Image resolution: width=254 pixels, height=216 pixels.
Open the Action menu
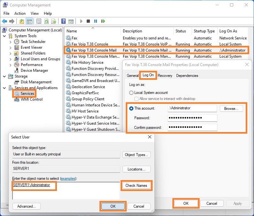tap(20, 13)
